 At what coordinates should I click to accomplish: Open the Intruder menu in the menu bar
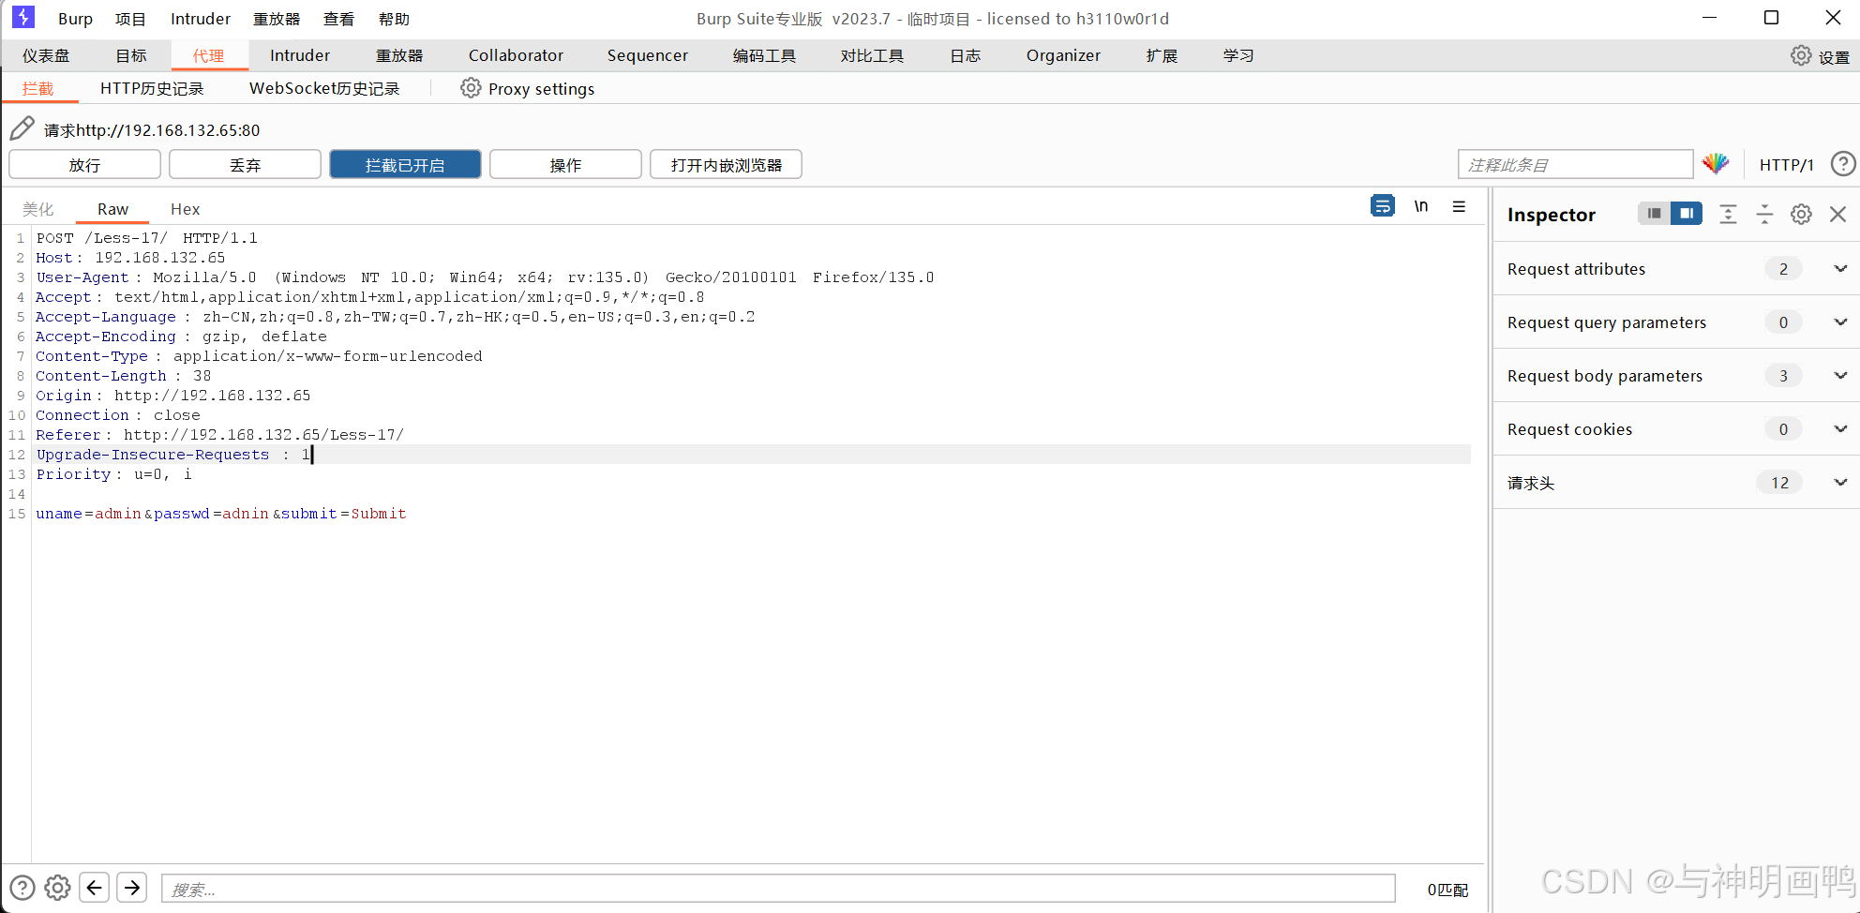201,19
